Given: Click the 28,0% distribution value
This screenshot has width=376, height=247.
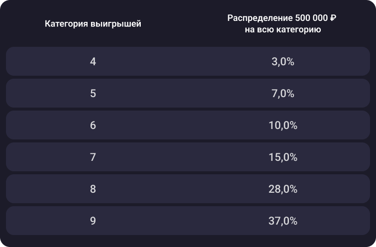Looking at the screenshot, I should [282, 189].
